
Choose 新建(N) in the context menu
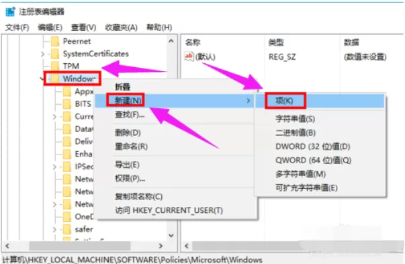[x=175, y=101]
